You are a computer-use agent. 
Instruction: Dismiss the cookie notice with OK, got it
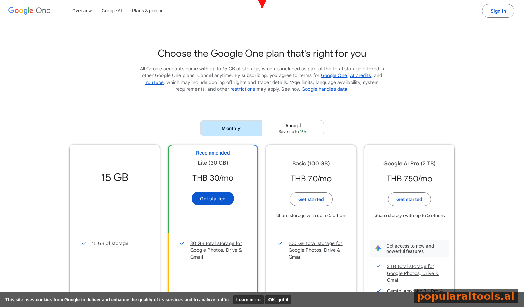click(x=278, y=299)
